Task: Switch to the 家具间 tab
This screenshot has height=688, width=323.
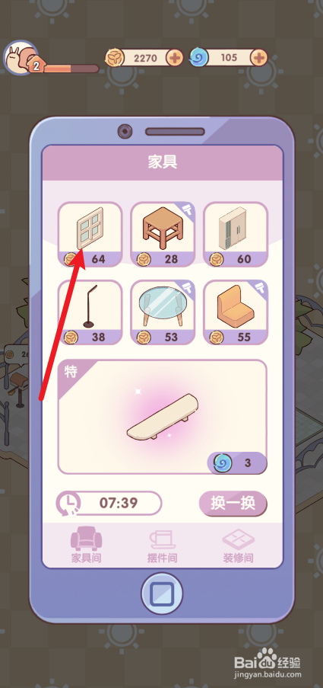Action: pos(87,544)
